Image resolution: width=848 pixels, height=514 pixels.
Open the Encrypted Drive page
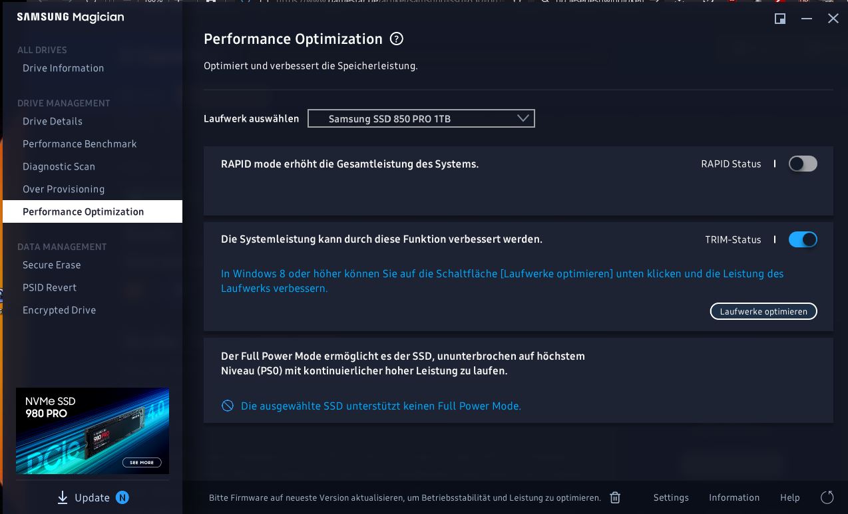tap(59, 310)
